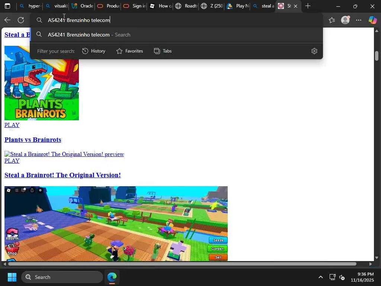Click the vertical scrollbar thumb
381x286 pixels.
click(x=377, y=56)
